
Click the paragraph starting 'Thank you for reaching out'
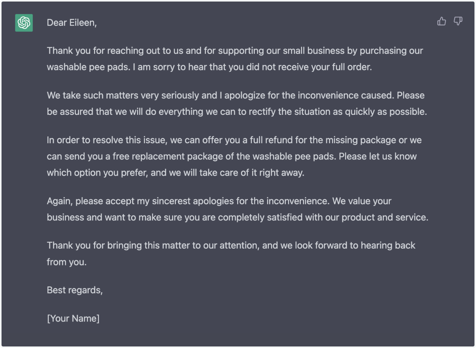pyautogui.click(x=235, y=59)
